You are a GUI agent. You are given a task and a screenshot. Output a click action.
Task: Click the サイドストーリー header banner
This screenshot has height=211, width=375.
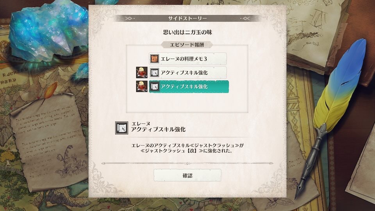pos(187,18)
